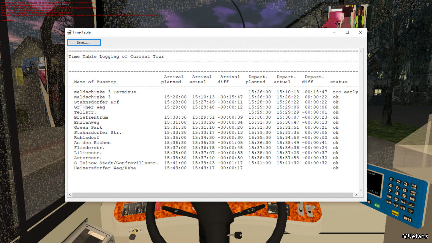This screenshot has width=432, height=243.
Task: Select the 'Fliederstr.' stop name
Action: click(89, 148)
